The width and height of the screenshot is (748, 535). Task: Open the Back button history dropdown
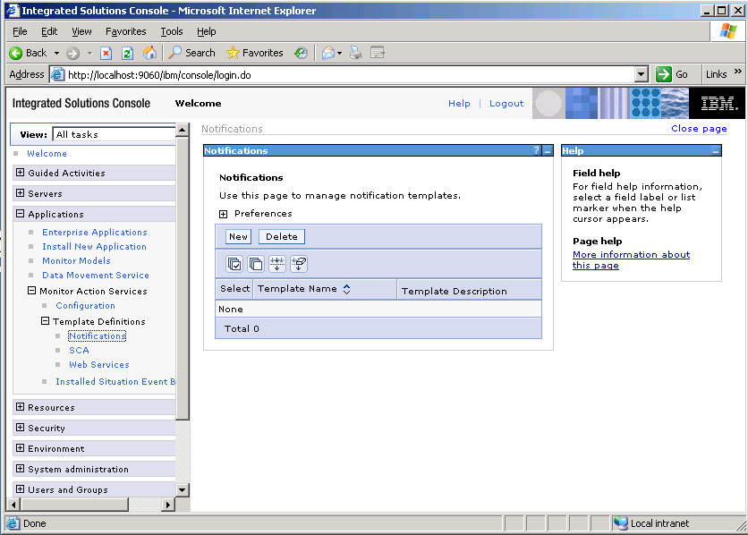(x=56, y=53)
